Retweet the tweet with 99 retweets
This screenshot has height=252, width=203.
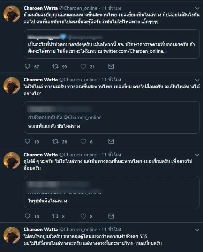(x=55, y=66)
